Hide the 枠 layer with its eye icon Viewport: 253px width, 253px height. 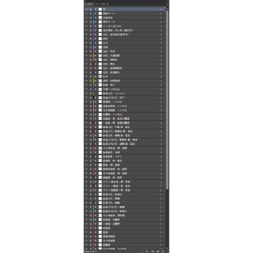(86, 9)
